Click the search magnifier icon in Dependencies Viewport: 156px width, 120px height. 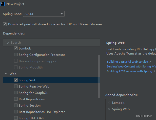(x=6, y=42)
